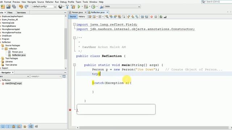Viewport: 232px width, 130px height.
Task: Click the New Project icon in toolbar
Action: tap(3, 6)
